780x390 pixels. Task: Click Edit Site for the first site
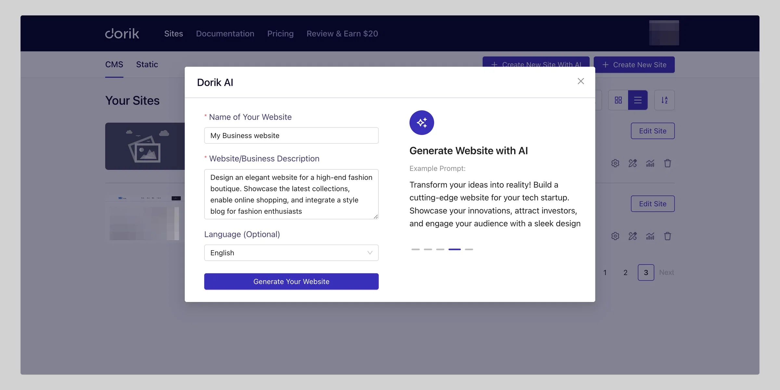(653, 131)
